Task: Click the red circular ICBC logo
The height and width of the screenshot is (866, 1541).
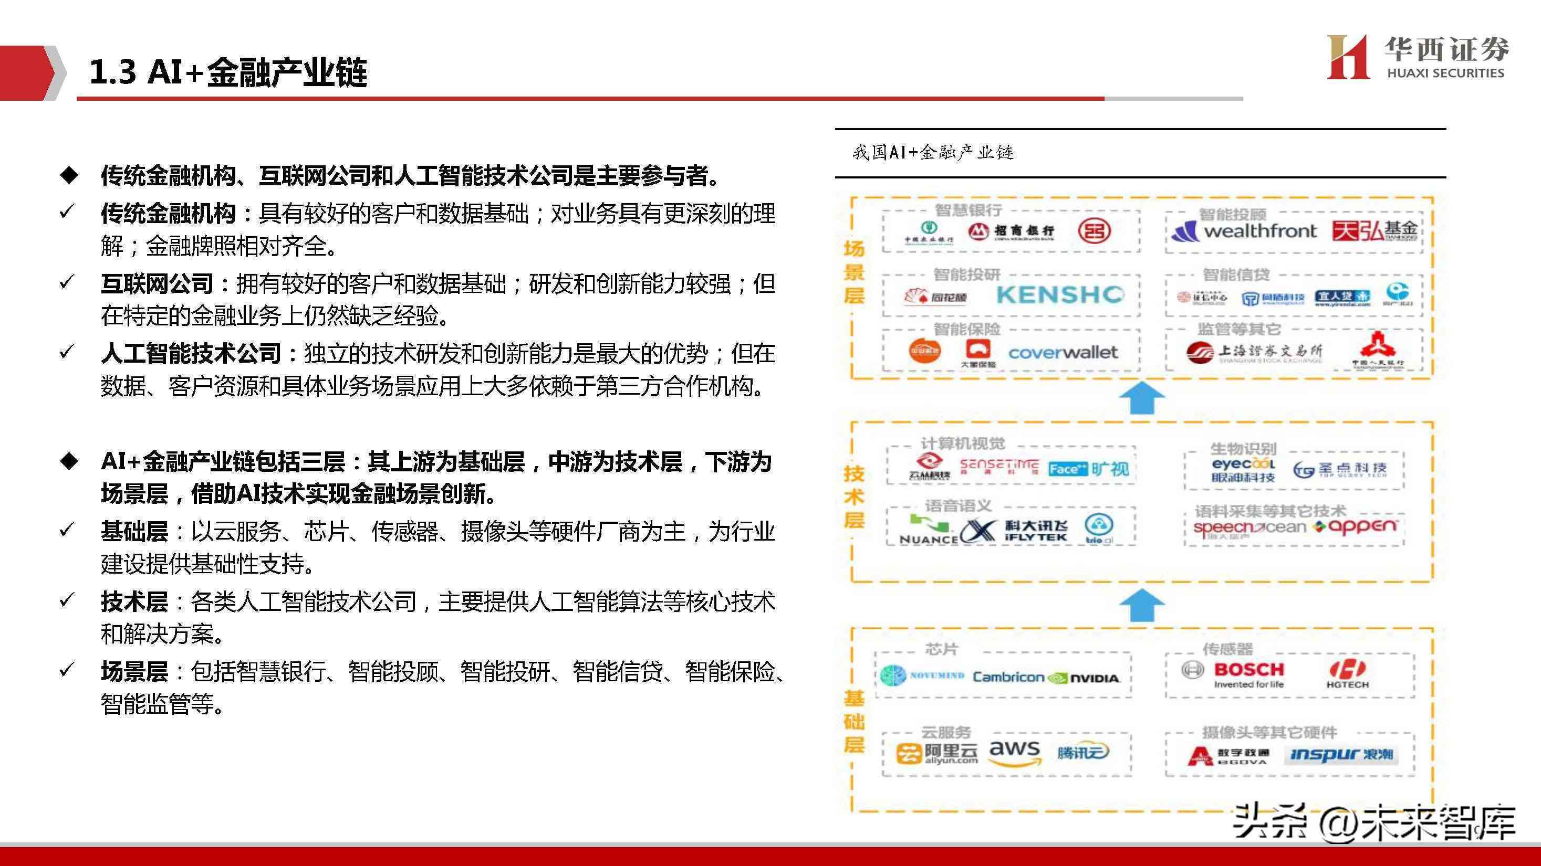Action: pos(1094,231)
